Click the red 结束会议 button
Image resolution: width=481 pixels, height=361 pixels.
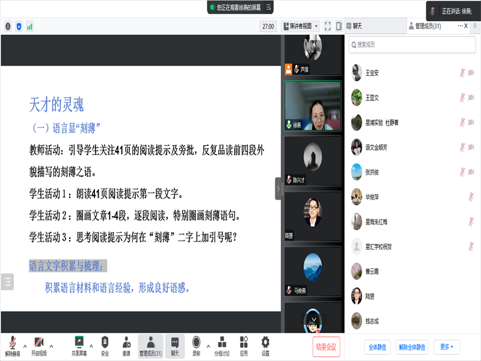pyautogui.click(x=326, y=347)
